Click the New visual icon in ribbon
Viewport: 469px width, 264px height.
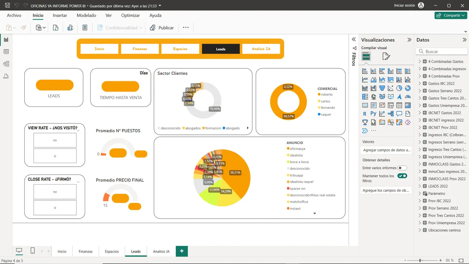[x=70, y=28]
